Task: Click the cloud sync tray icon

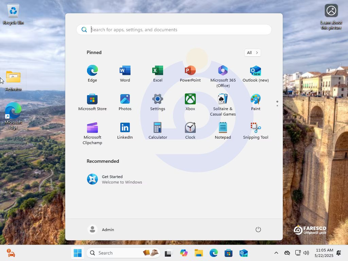Action: (x=287, y=253)
